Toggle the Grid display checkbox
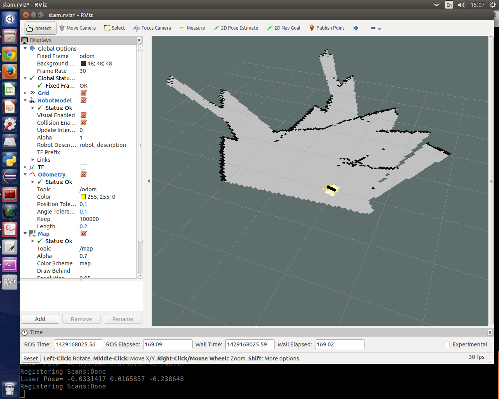The height and width of the screenshot is (399, 499). click(x=83, y=93)
